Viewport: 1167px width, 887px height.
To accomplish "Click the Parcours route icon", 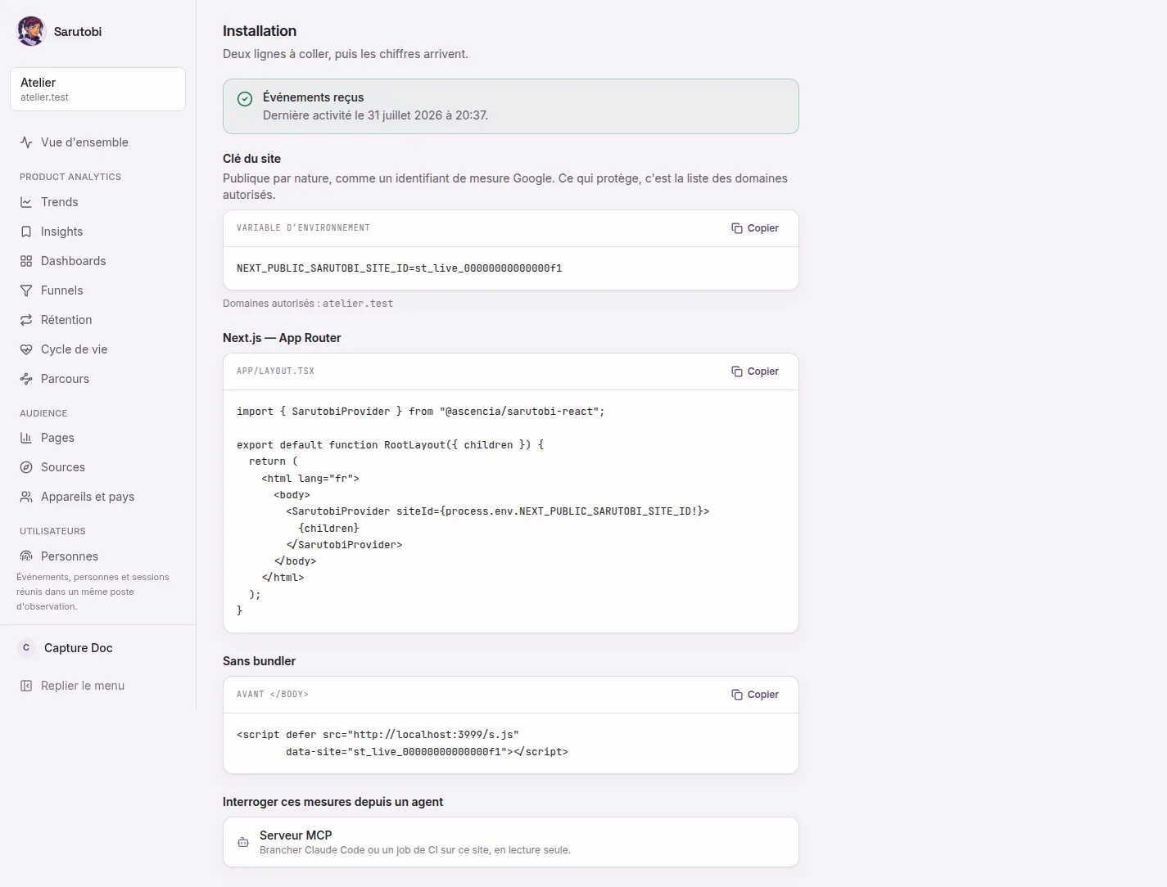I will click(26, 379).
